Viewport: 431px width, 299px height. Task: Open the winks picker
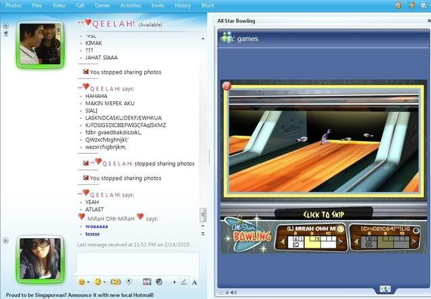coord(98,281)
